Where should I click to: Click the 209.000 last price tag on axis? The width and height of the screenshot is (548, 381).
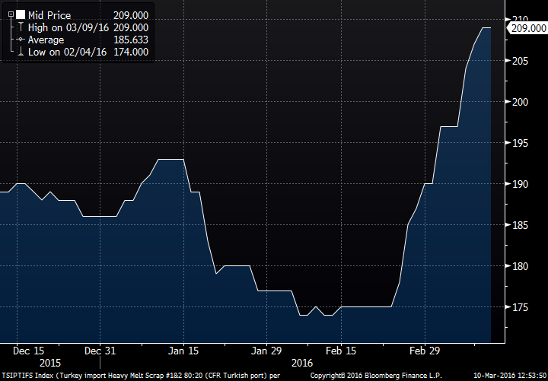[x=527, y=28]
